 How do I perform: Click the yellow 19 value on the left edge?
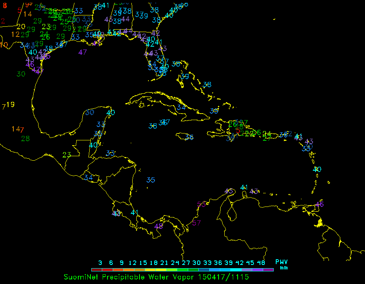click(11, 104)
